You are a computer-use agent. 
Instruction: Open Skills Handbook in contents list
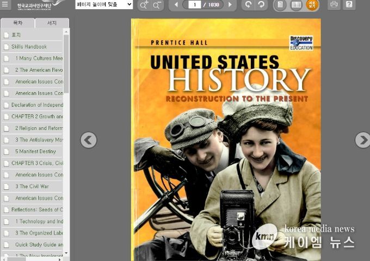[29, 47]
